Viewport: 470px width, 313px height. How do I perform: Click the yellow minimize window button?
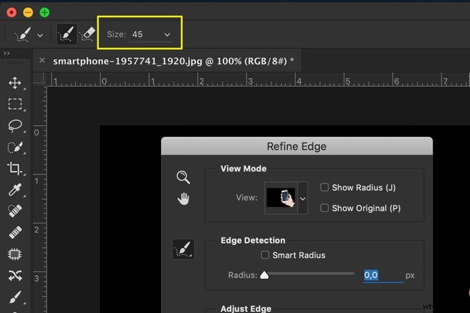[x=28, y=13]
